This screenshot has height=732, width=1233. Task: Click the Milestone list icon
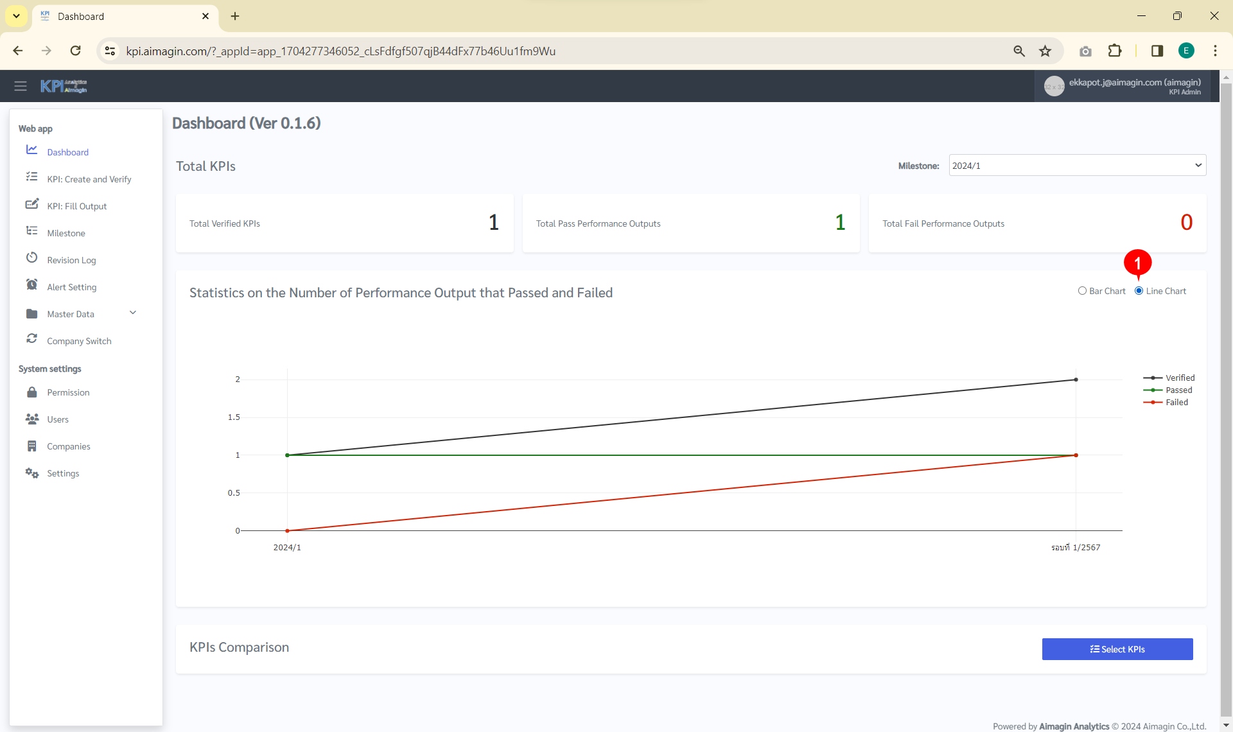[31, 231]
